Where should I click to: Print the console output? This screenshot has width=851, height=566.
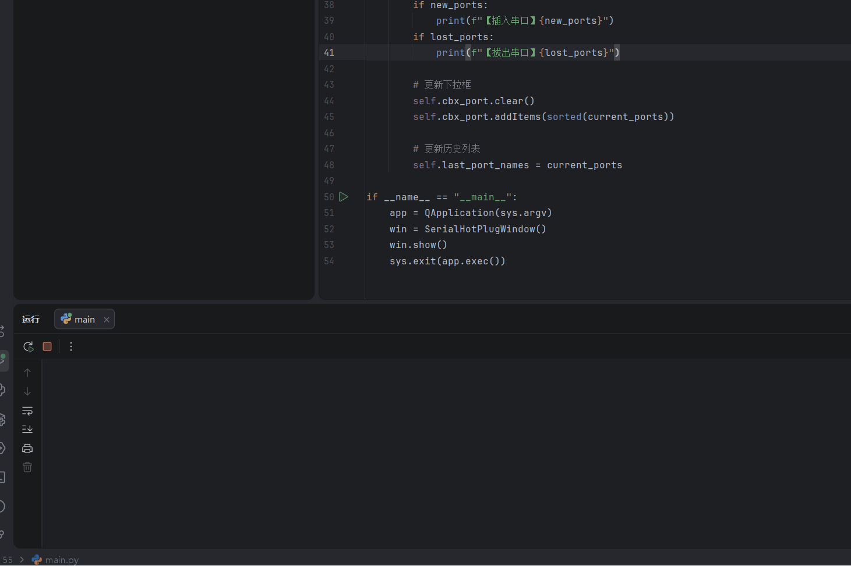27,448
